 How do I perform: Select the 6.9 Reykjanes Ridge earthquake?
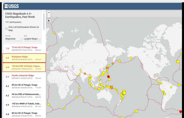[24, 58]
